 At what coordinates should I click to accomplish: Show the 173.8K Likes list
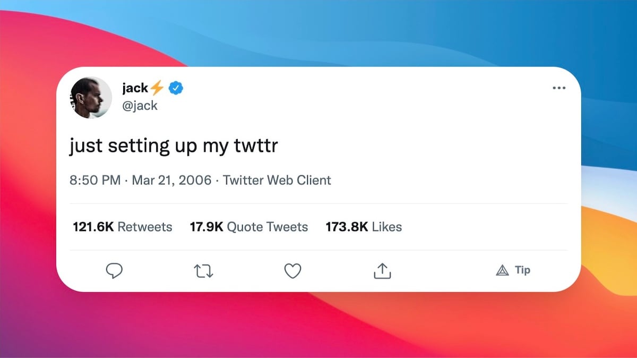tap(364, 227)
